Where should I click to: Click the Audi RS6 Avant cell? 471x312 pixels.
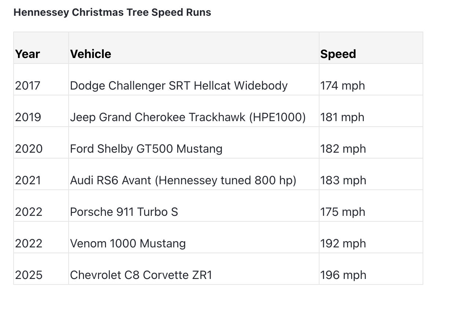194,174
